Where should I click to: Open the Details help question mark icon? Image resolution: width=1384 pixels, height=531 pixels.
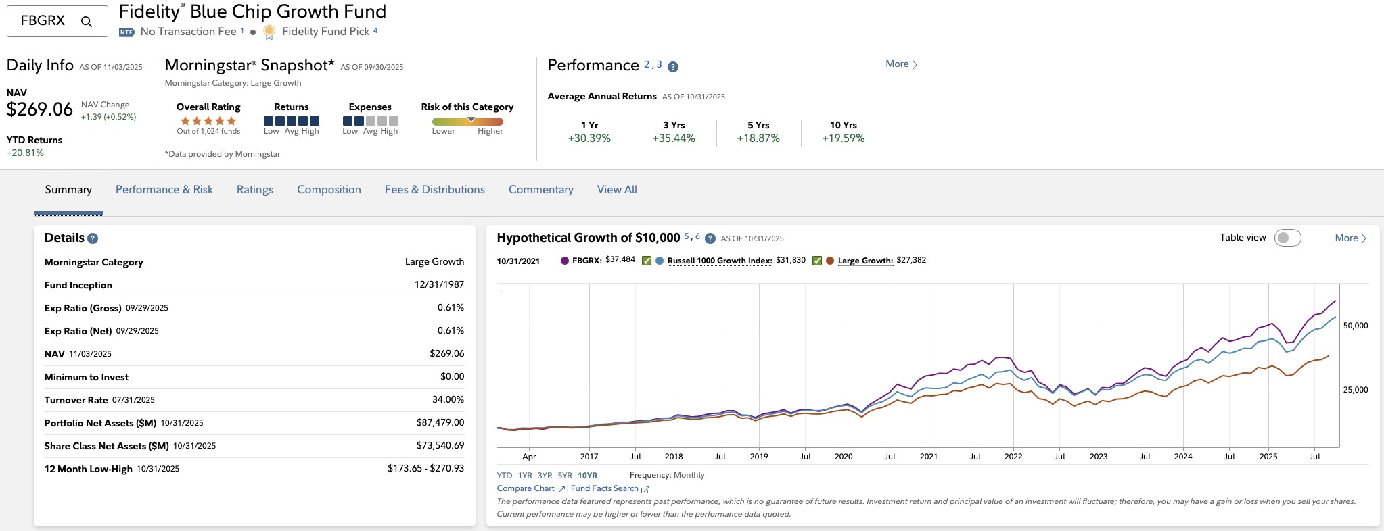(93, 238)
